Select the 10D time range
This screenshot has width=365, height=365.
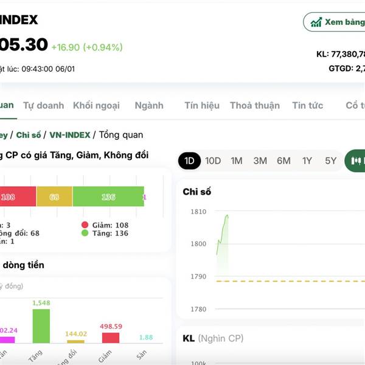(213, 161)
